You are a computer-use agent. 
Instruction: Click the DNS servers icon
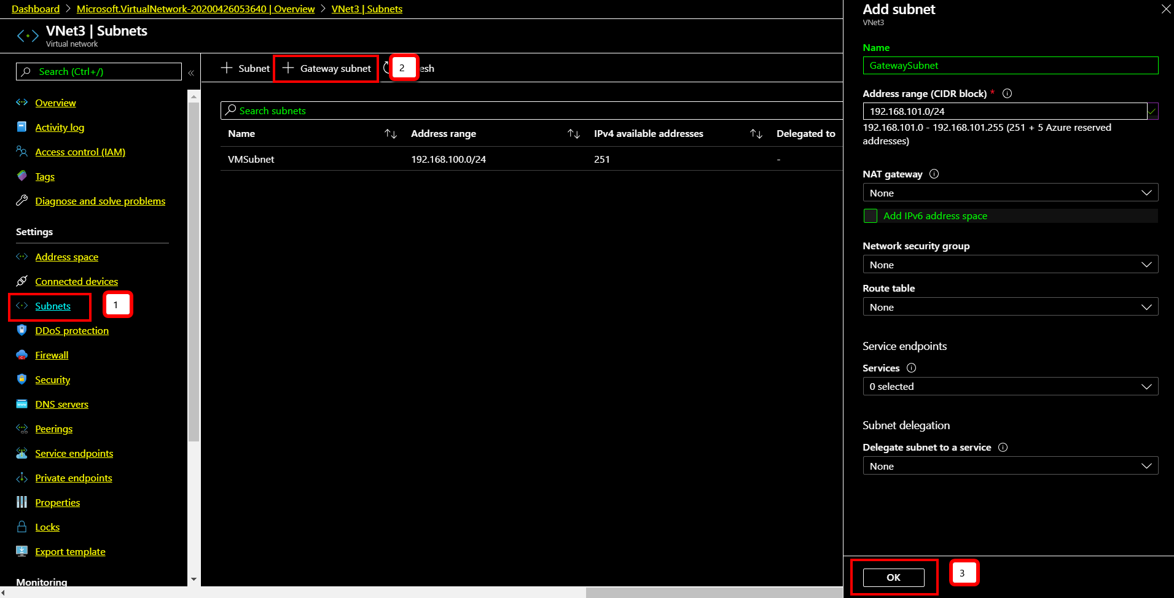coord(22,404)
